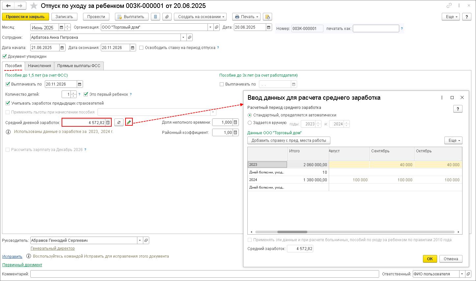Toggle Учитывать заработок предыдущих страхователей
476x281 pixels.
[8, 103]
